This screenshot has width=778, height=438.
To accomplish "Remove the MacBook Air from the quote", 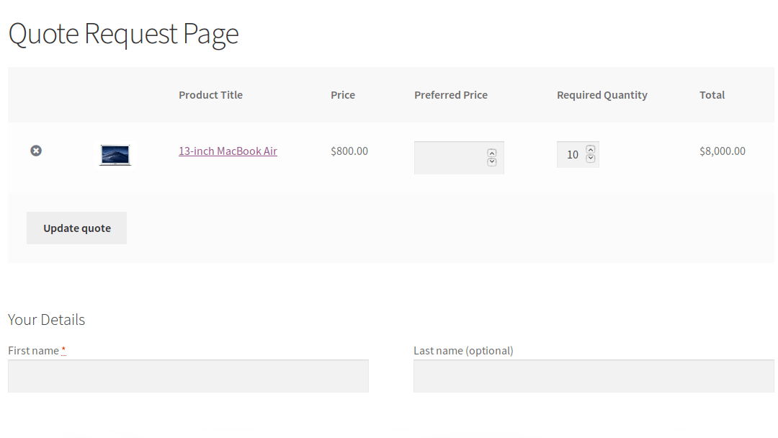I will point(36,151).
